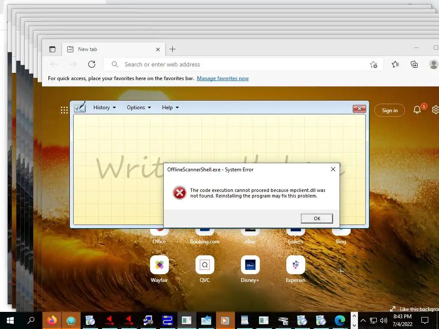Open notifications bell with 5 badge

[417, 109]
